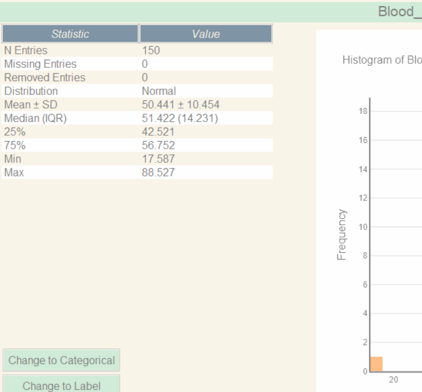422x392 pixels.
Task: Select the Max value 88.527
Action: tap(158, 173)
